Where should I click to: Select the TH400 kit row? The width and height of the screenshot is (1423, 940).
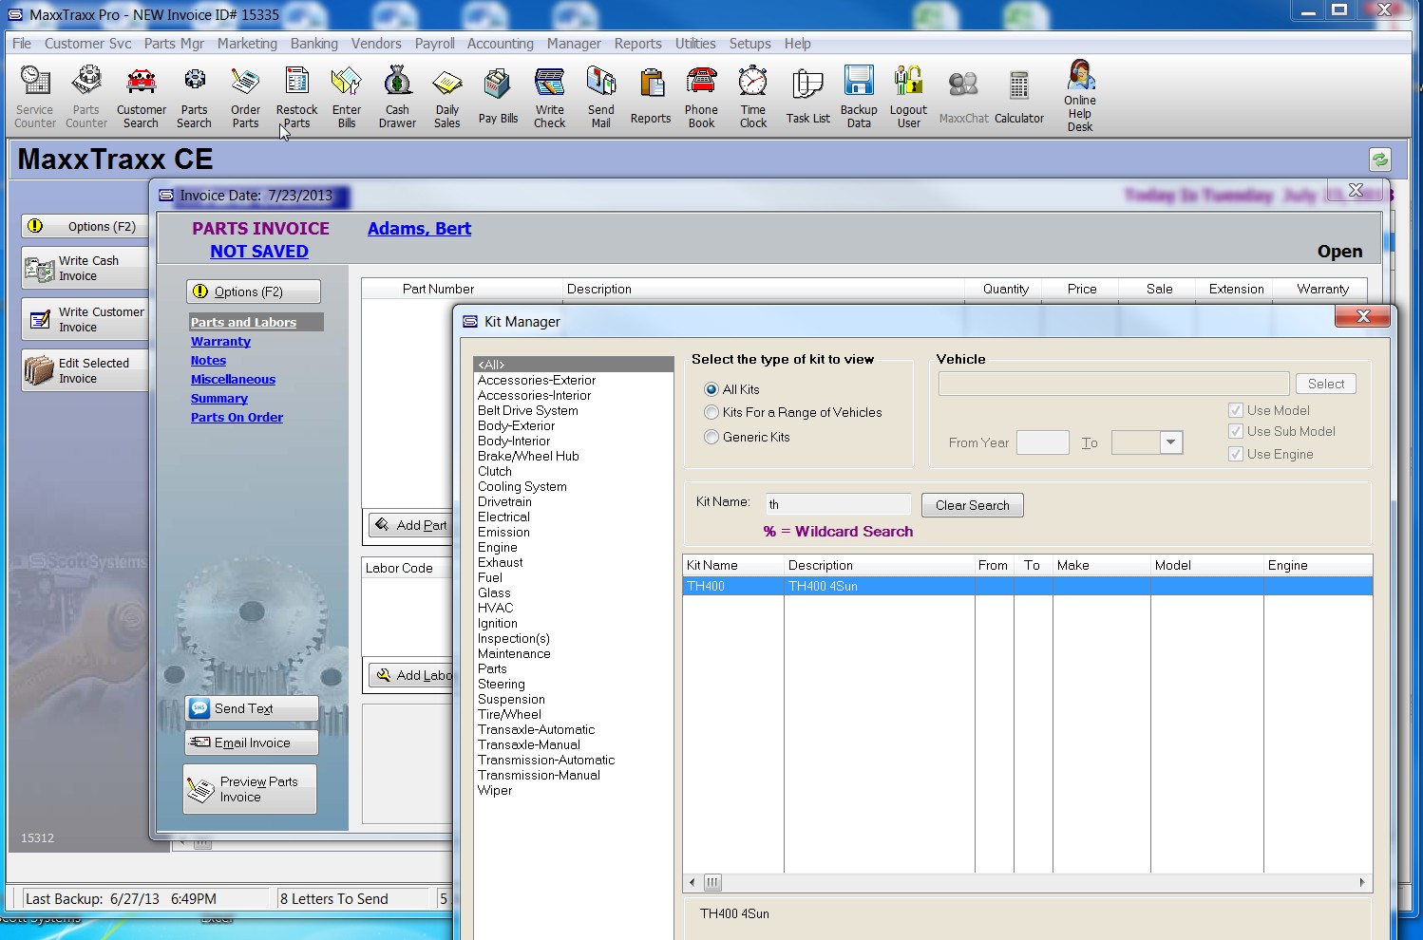point(1027,586)
